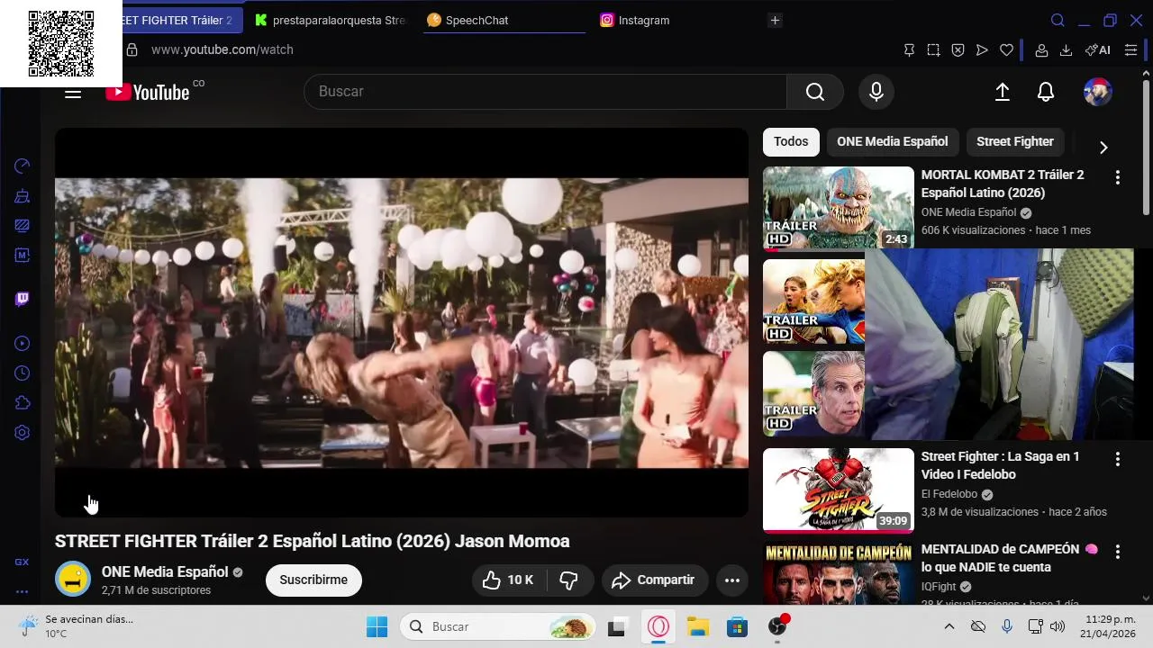Open GX Cleaner in Opera sidebar
The width and height of the screenshot is (1153, 648).
[x=23, y=195]
